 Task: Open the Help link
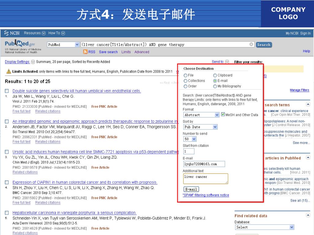click(306, 51)
